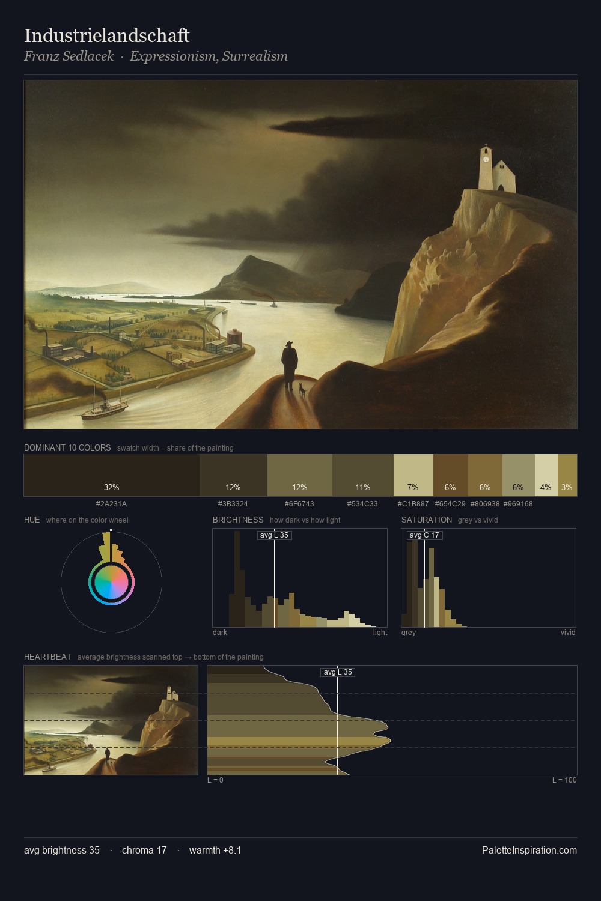Click the footer 'chroma 17' stat

pos(144,850)
